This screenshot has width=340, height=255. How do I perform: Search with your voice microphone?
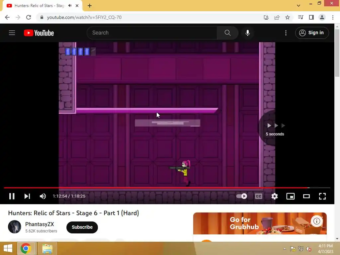click(248, 33)
